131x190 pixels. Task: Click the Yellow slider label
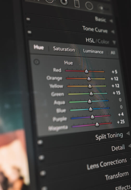click(x=56, y=86)
